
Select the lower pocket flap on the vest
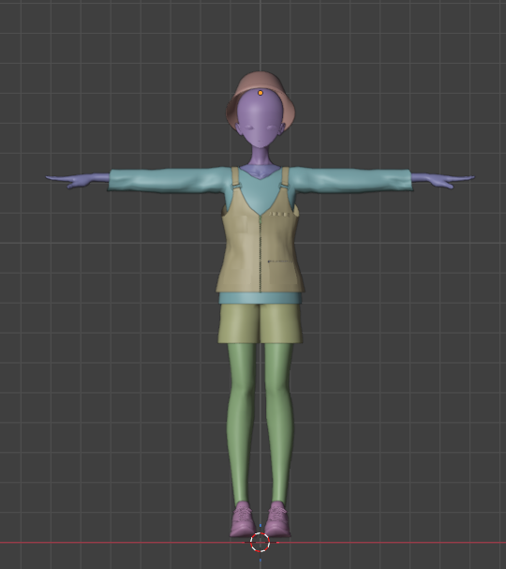280,262
